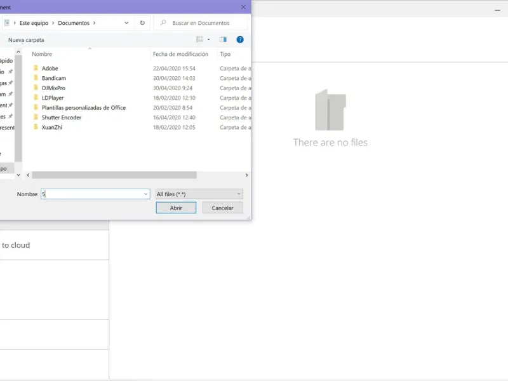Click Shutter Encoder date 16/04/2020 12:40
Screen dimensions: 508x381
(174, 117)
